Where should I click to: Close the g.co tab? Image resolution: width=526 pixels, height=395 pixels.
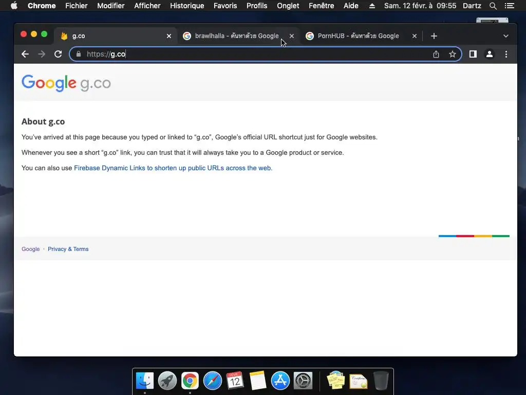169,36
